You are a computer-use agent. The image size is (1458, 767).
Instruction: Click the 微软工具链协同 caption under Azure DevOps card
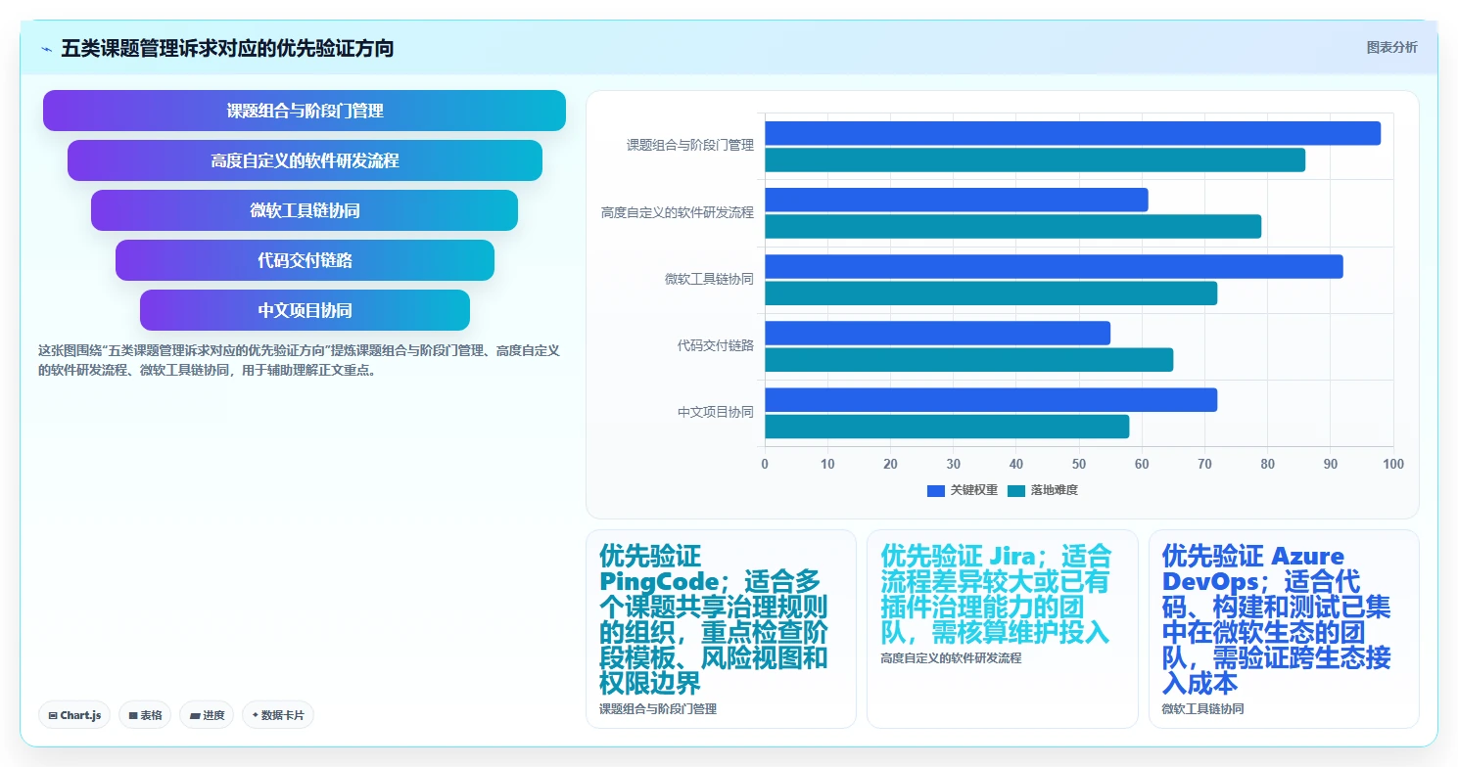coord(1202,709)
